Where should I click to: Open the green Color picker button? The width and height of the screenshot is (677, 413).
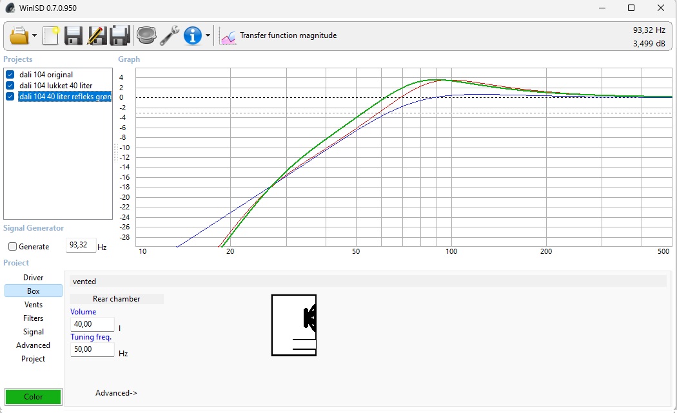click(x=34, y=397)
